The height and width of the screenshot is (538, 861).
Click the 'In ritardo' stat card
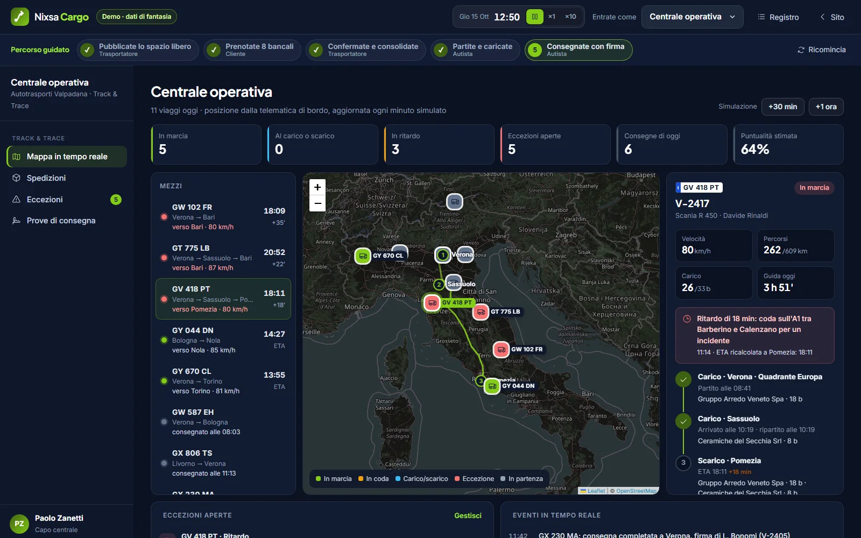(x=439, y=144)
